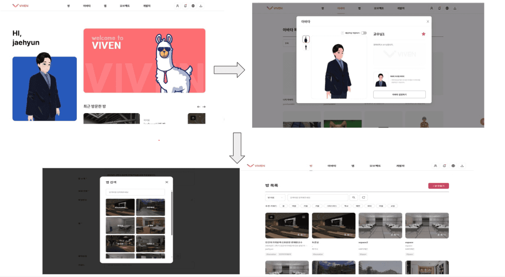Click the refresh icon next to room search
This screenshot has width=505, height=277.
coord(364,197)
